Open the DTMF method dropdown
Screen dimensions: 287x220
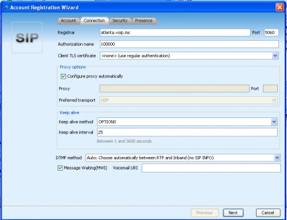[x=183, y=158]
